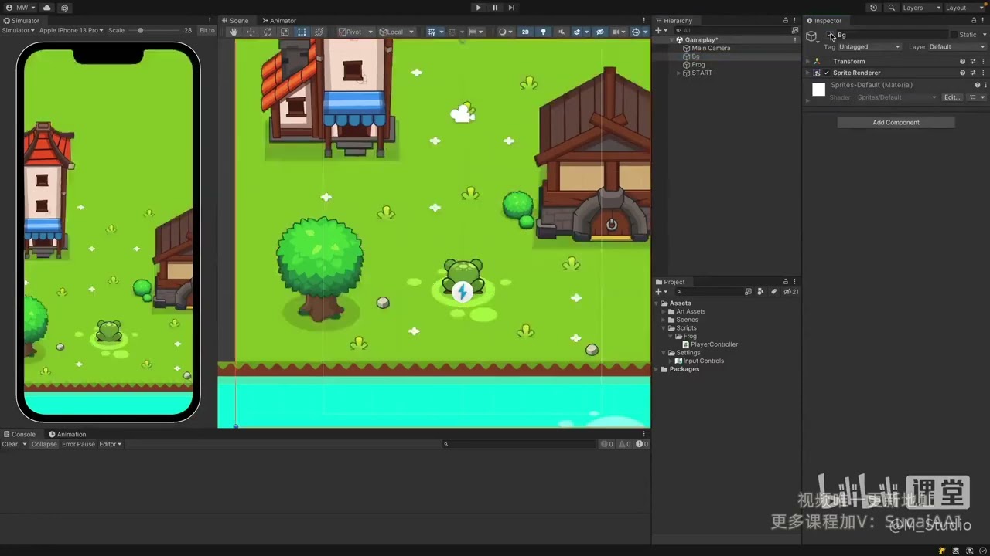Expand the Transform component
This screenshot has height=556, width=990.
(807, 61)
